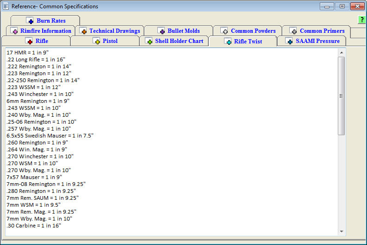Image resolution: width=367 pixels, height=245 pixels.
Task: Click the '.22 Long Rifle = 1 in 16"' line
Action: click(36, 60)
